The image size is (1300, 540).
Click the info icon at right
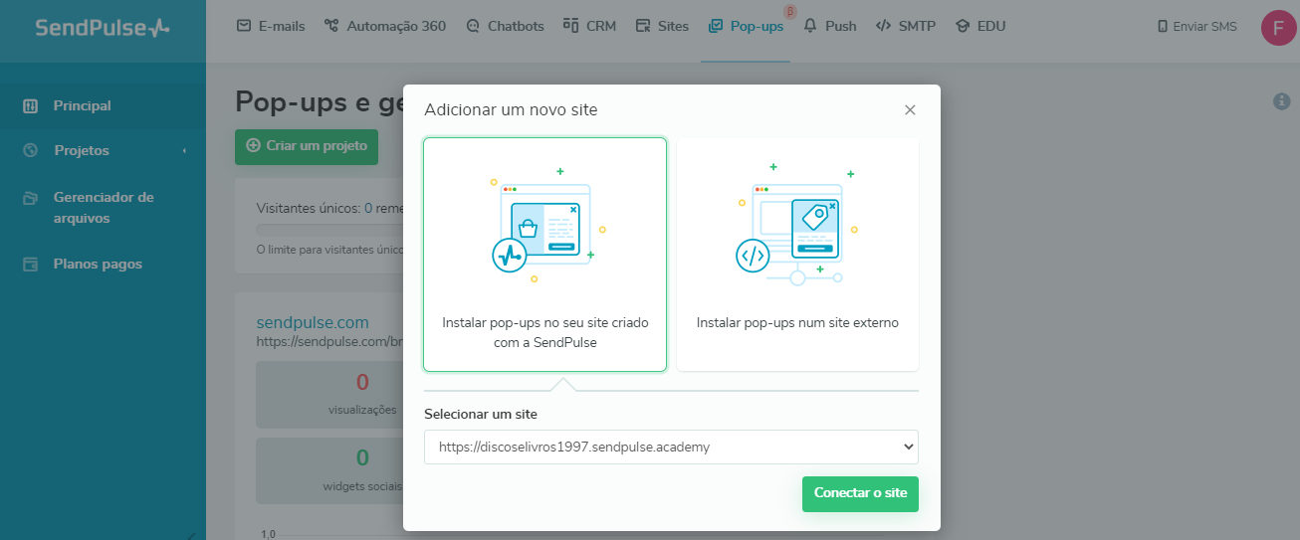tap(1281, 101)
